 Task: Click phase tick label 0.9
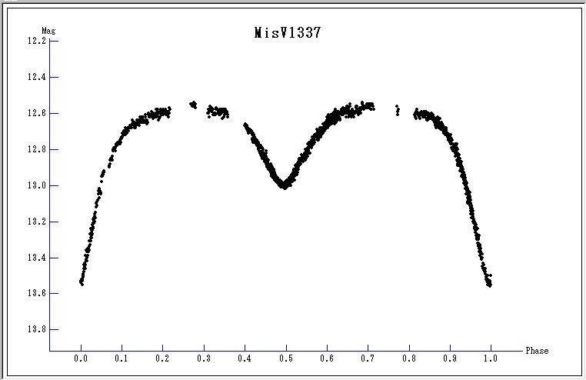click(450, 358)
